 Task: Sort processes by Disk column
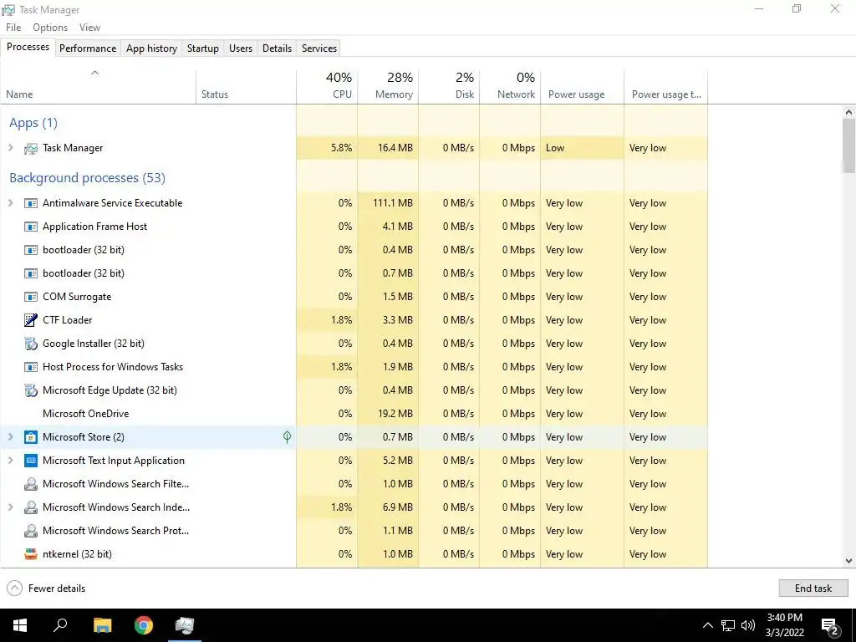[x=449, y=87]
